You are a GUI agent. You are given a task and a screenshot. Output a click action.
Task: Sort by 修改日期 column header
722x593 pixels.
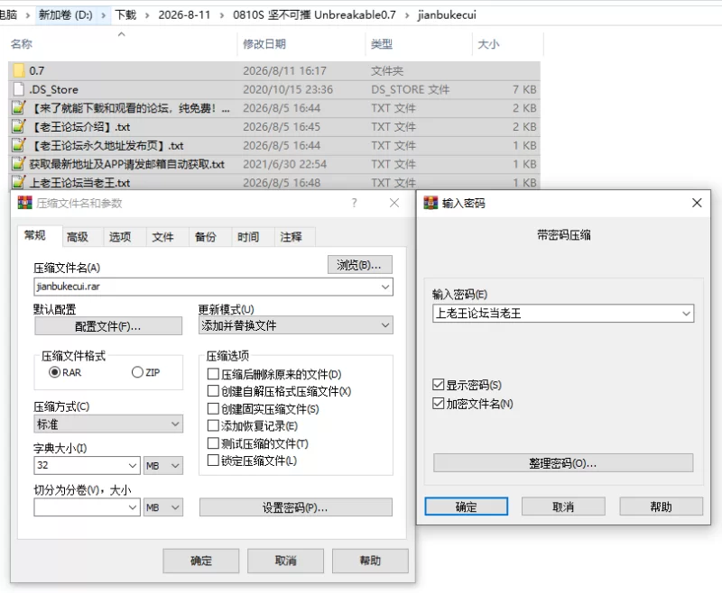(264, 44)
